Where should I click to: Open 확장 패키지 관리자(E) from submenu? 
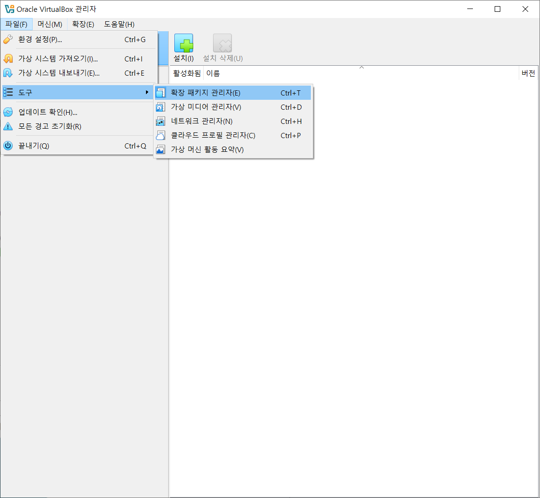233,93
